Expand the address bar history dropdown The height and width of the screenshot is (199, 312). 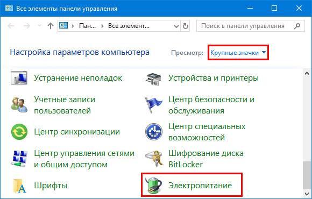pyautogui.click(x=176, y=26)
